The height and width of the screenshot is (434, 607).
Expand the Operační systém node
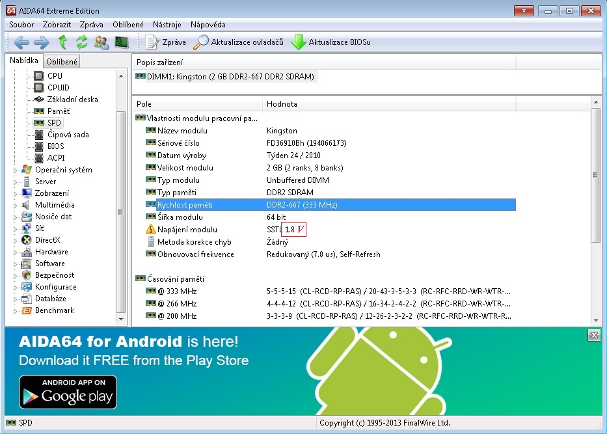click(x=15, y=170)
